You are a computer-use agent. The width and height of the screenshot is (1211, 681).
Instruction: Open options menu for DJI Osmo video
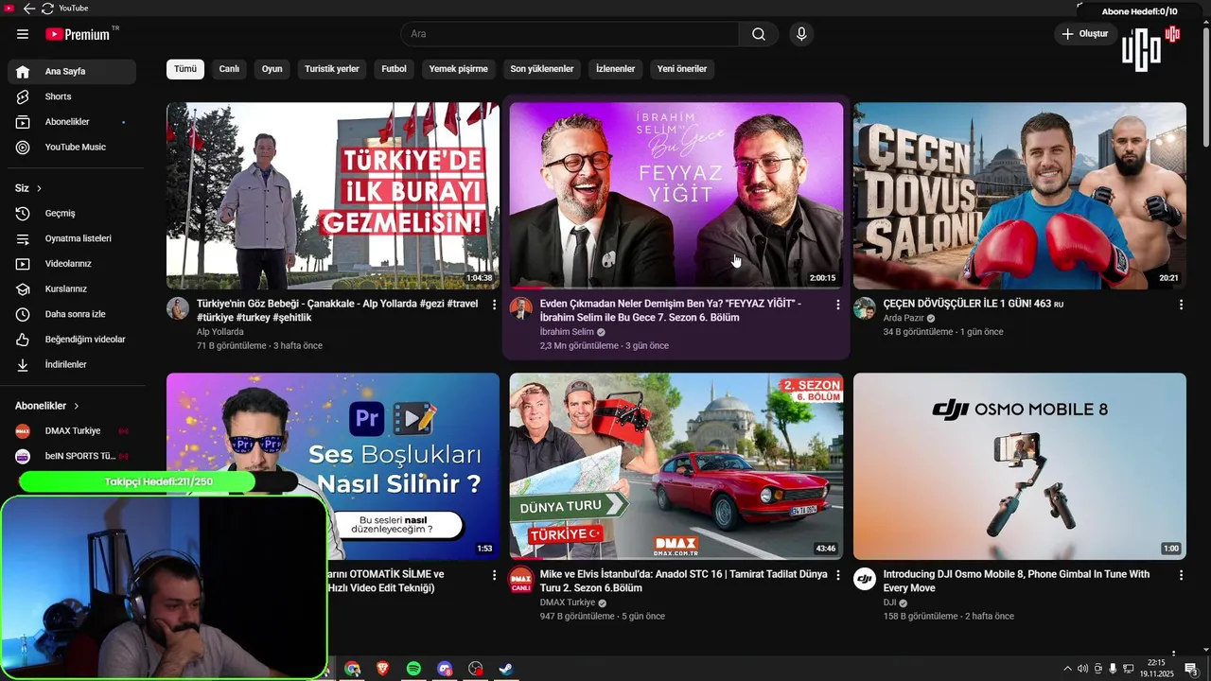click(1181, 575)
